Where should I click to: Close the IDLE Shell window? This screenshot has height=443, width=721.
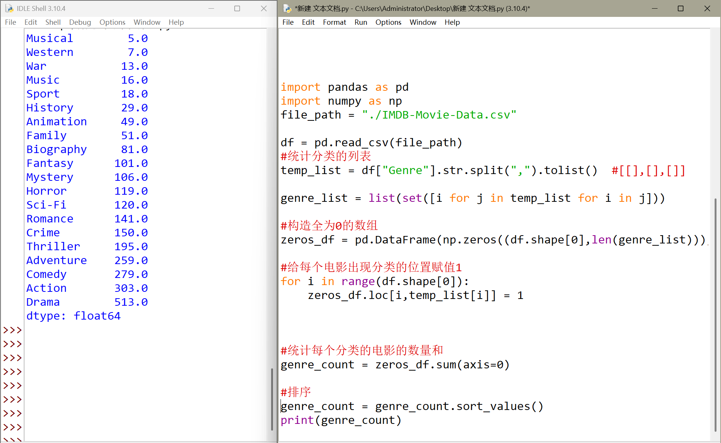pyautogui.click(x=264, y=8)
